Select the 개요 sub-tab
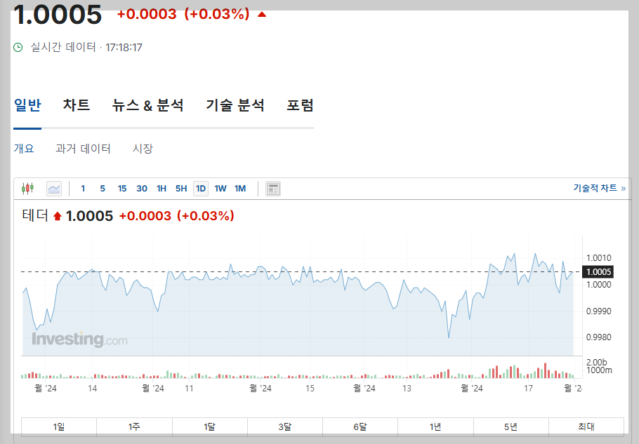 pyautogui.click(x=24, y=149)
